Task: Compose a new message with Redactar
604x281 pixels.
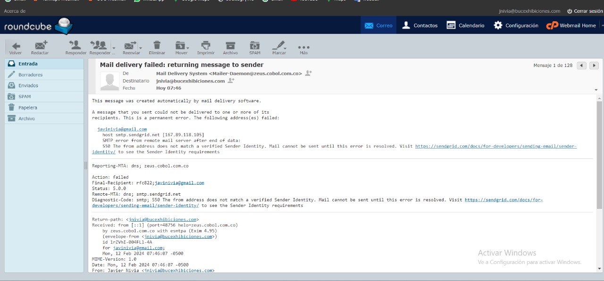Action: [x=40, y=46]
